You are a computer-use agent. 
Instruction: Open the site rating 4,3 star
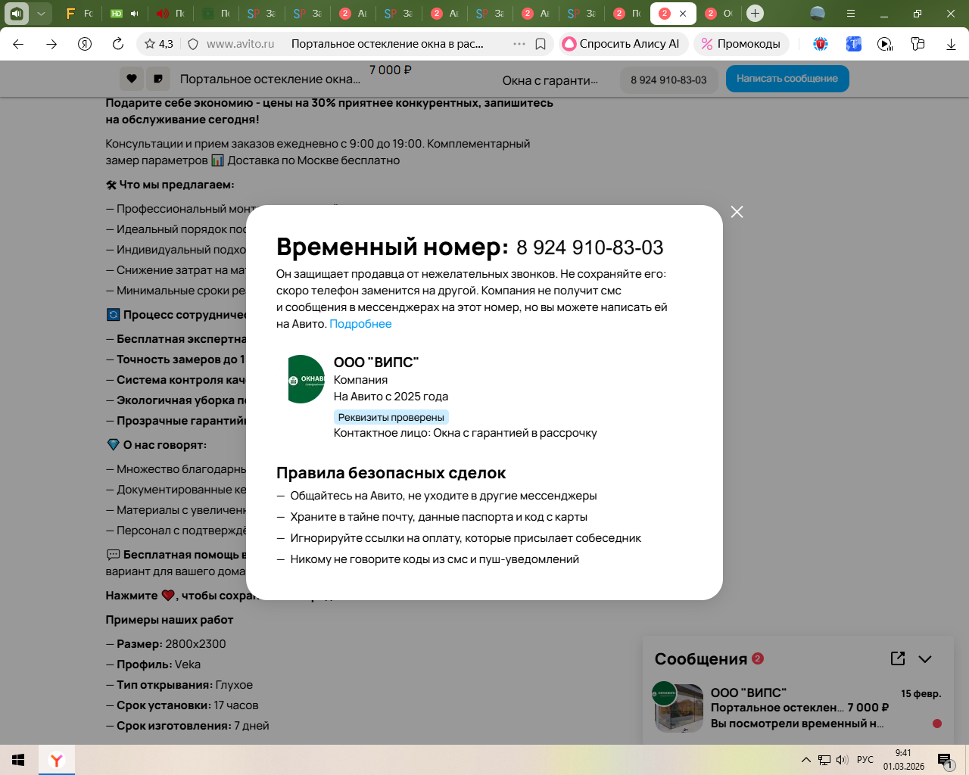159,44
